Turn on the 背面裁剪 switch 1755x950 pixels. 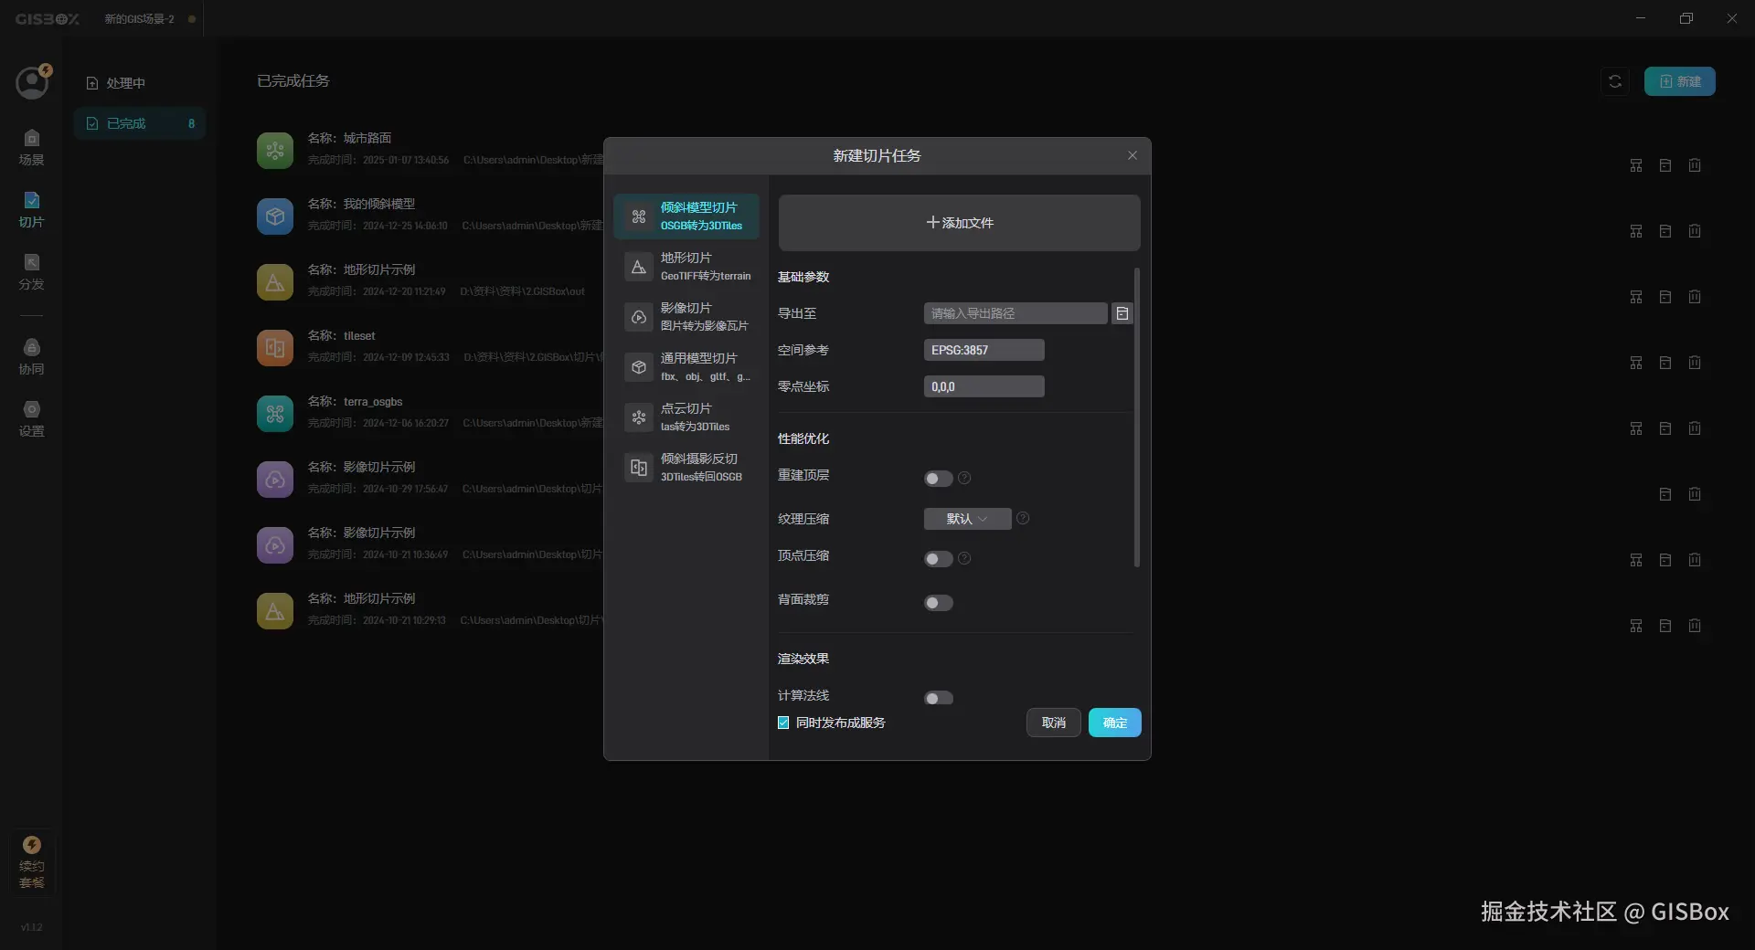point(938,603)
